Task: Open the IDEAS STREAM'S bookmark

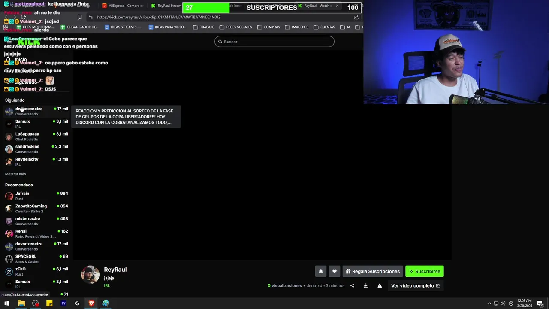Action: coord(123,27)
